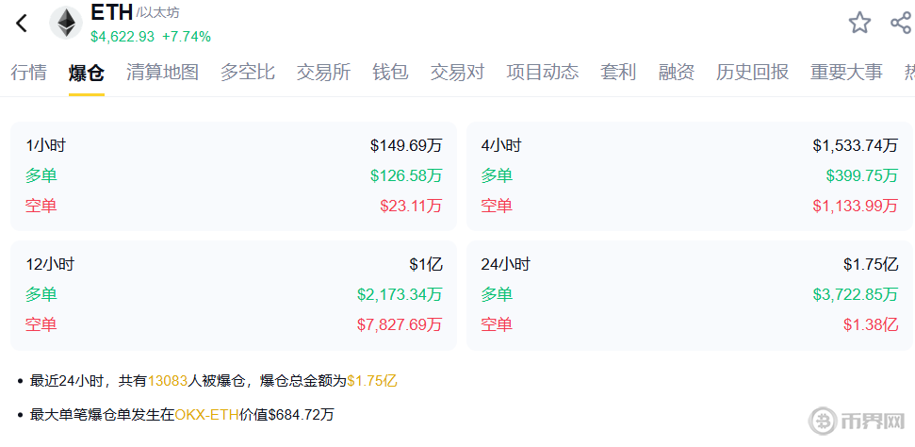This screenshot has height=447, width=915.
Task: Click the 1小时 card label
Action: 45,145
